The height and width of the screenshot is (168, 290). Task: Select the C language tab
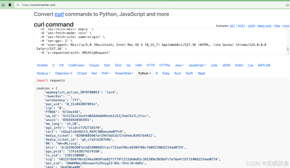tap(53, 65)
